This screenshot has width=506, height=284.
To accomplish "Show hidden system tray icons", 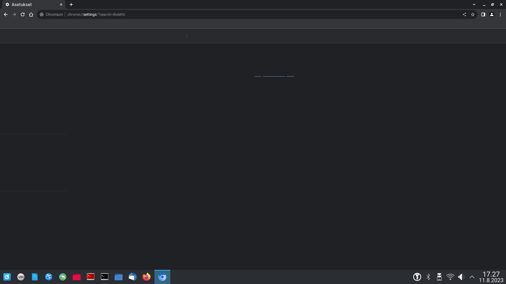I will click(x=472, y=277).
